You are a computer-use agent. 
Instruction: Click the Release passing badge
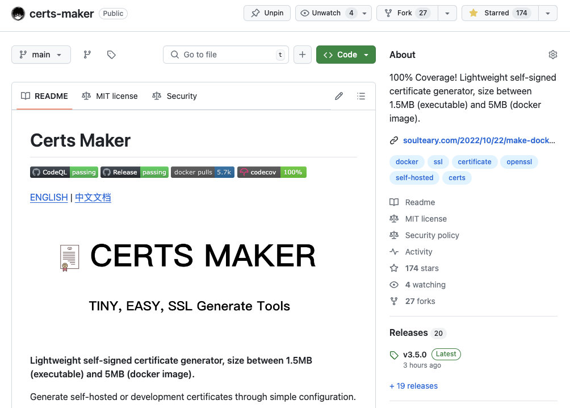135,172
